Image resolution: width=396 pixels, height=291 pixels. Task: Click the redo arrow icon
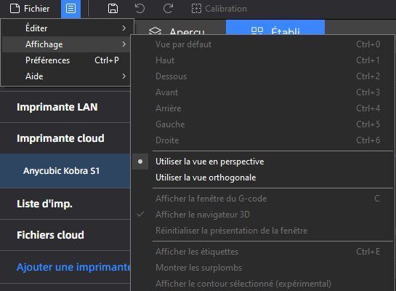pyautogui.click(x=168, y=9)
